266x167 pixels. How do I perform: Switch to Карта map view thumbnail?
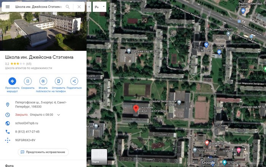(x=99, y=157)
